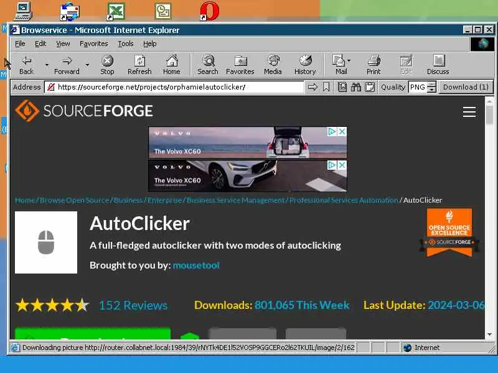Viewport: 498px width, 373px height.
Task: Close the top Volvo XC60 ad
Action: click(342, 131)
